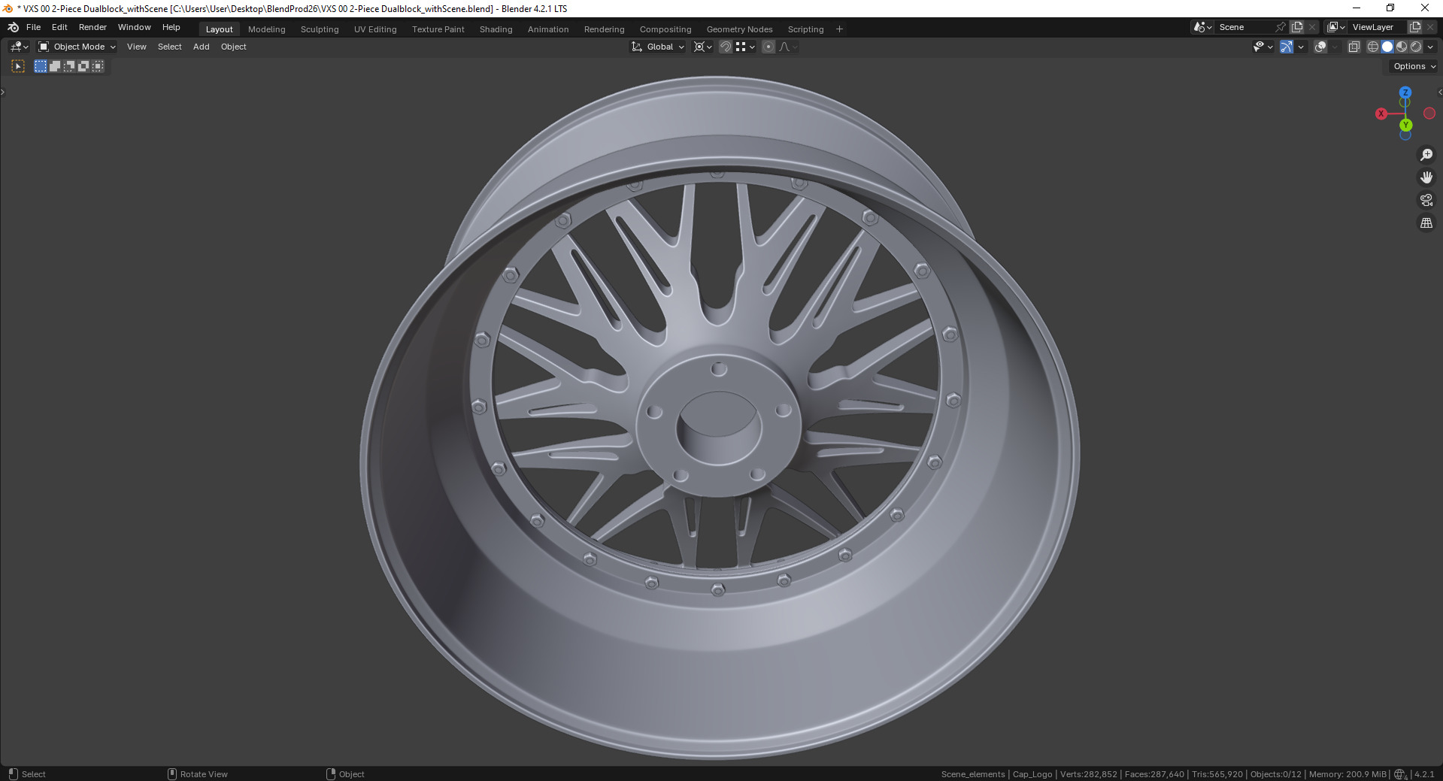Viewport: 1443px width, 781px height.
Task: Open the viewport Object menu
Action: 233,47
